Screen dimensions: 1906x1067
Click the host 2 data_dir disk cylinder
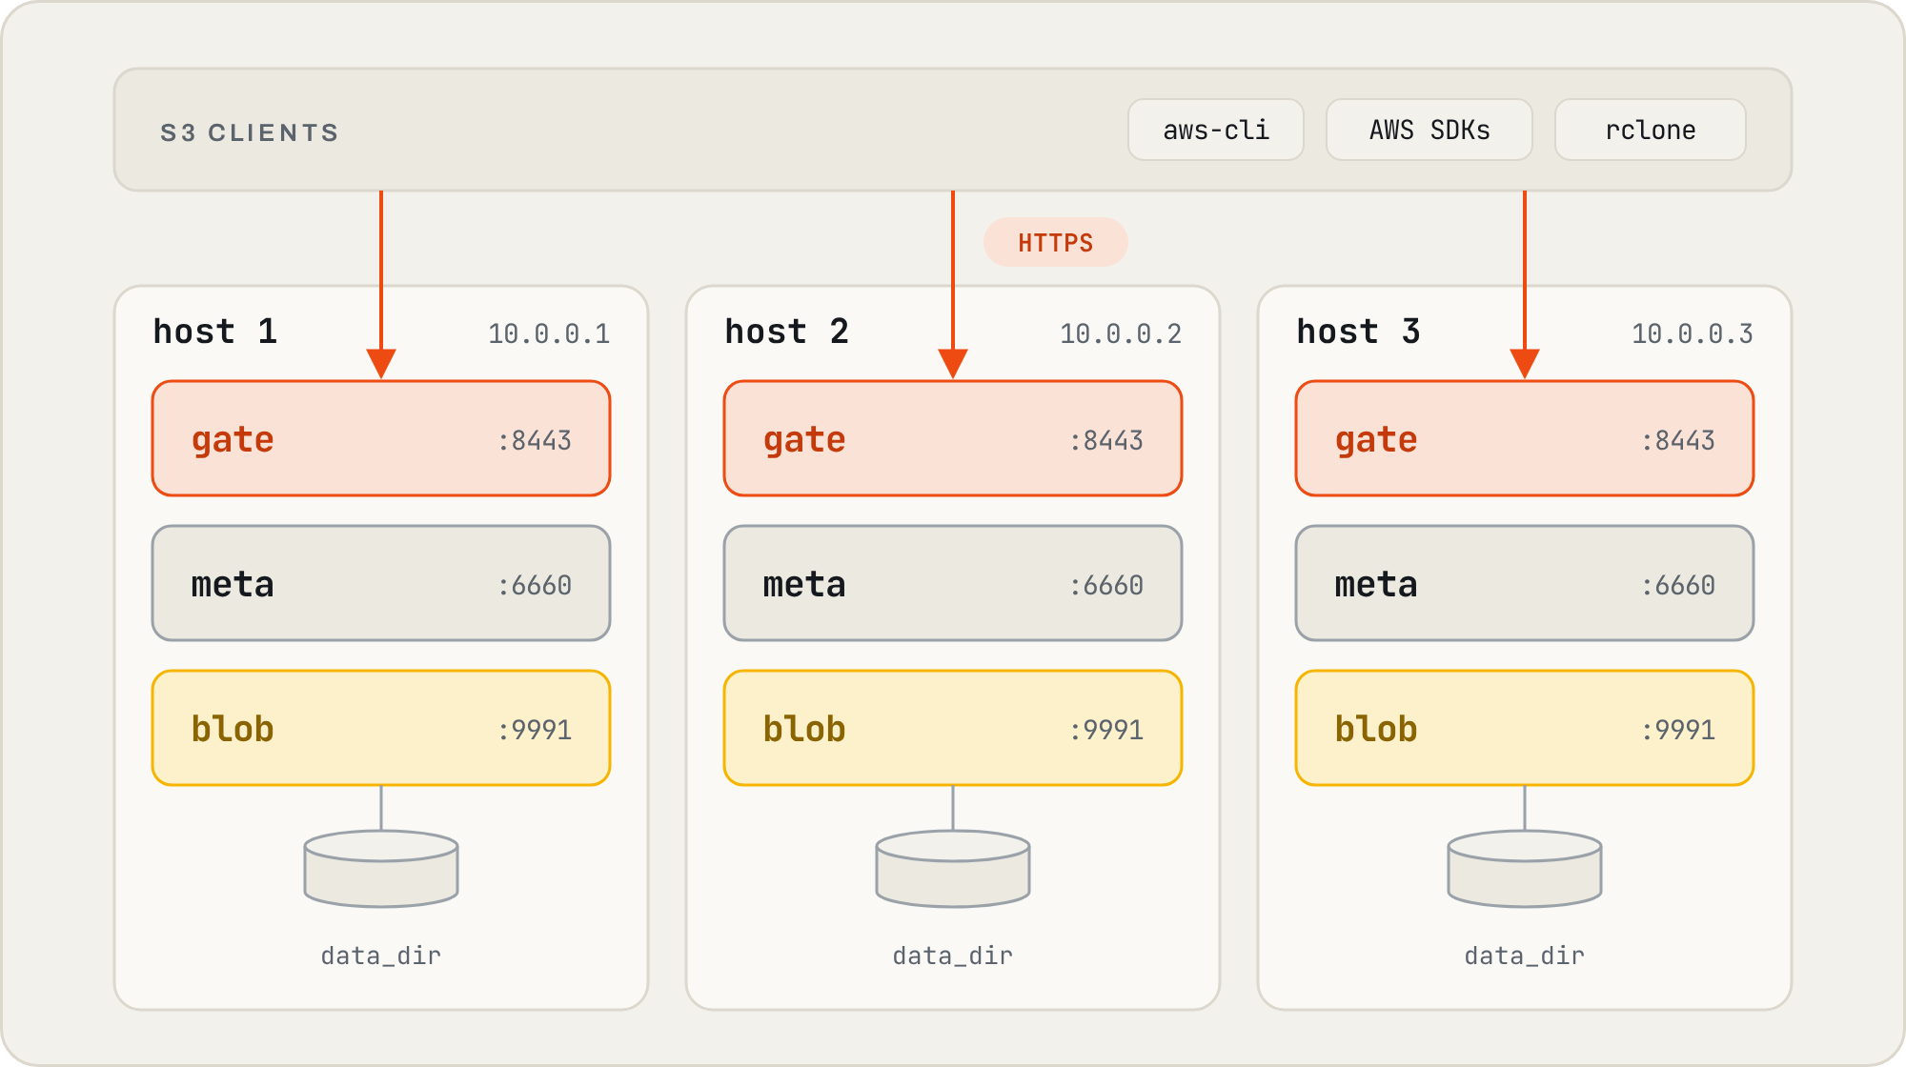click(x=953, y=869)
